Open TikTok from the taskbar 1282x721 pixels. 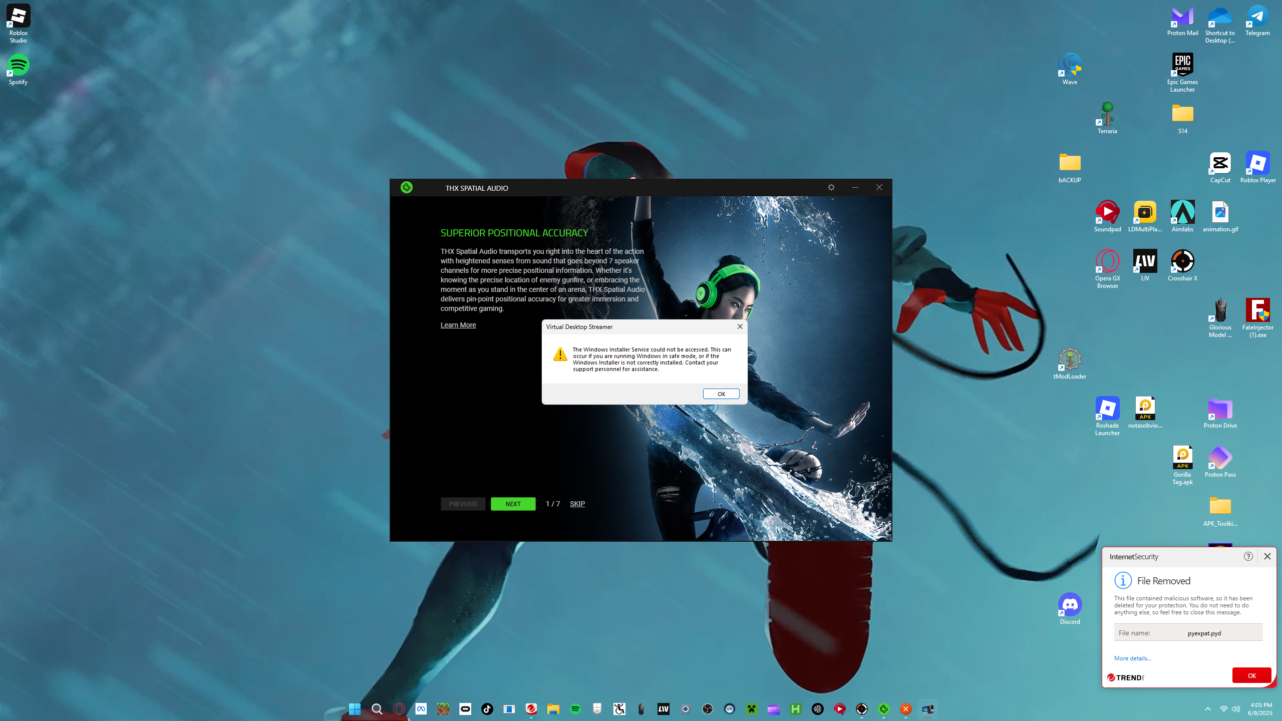[x=487, y=709]
